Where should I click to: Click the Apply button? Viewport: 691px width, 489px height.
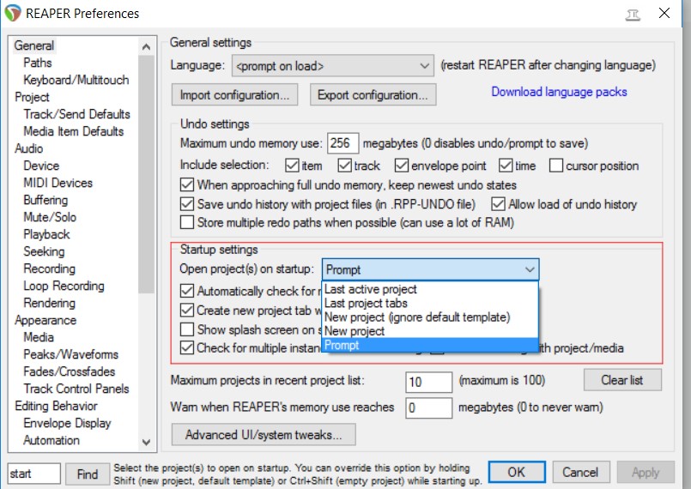(646, 472)
